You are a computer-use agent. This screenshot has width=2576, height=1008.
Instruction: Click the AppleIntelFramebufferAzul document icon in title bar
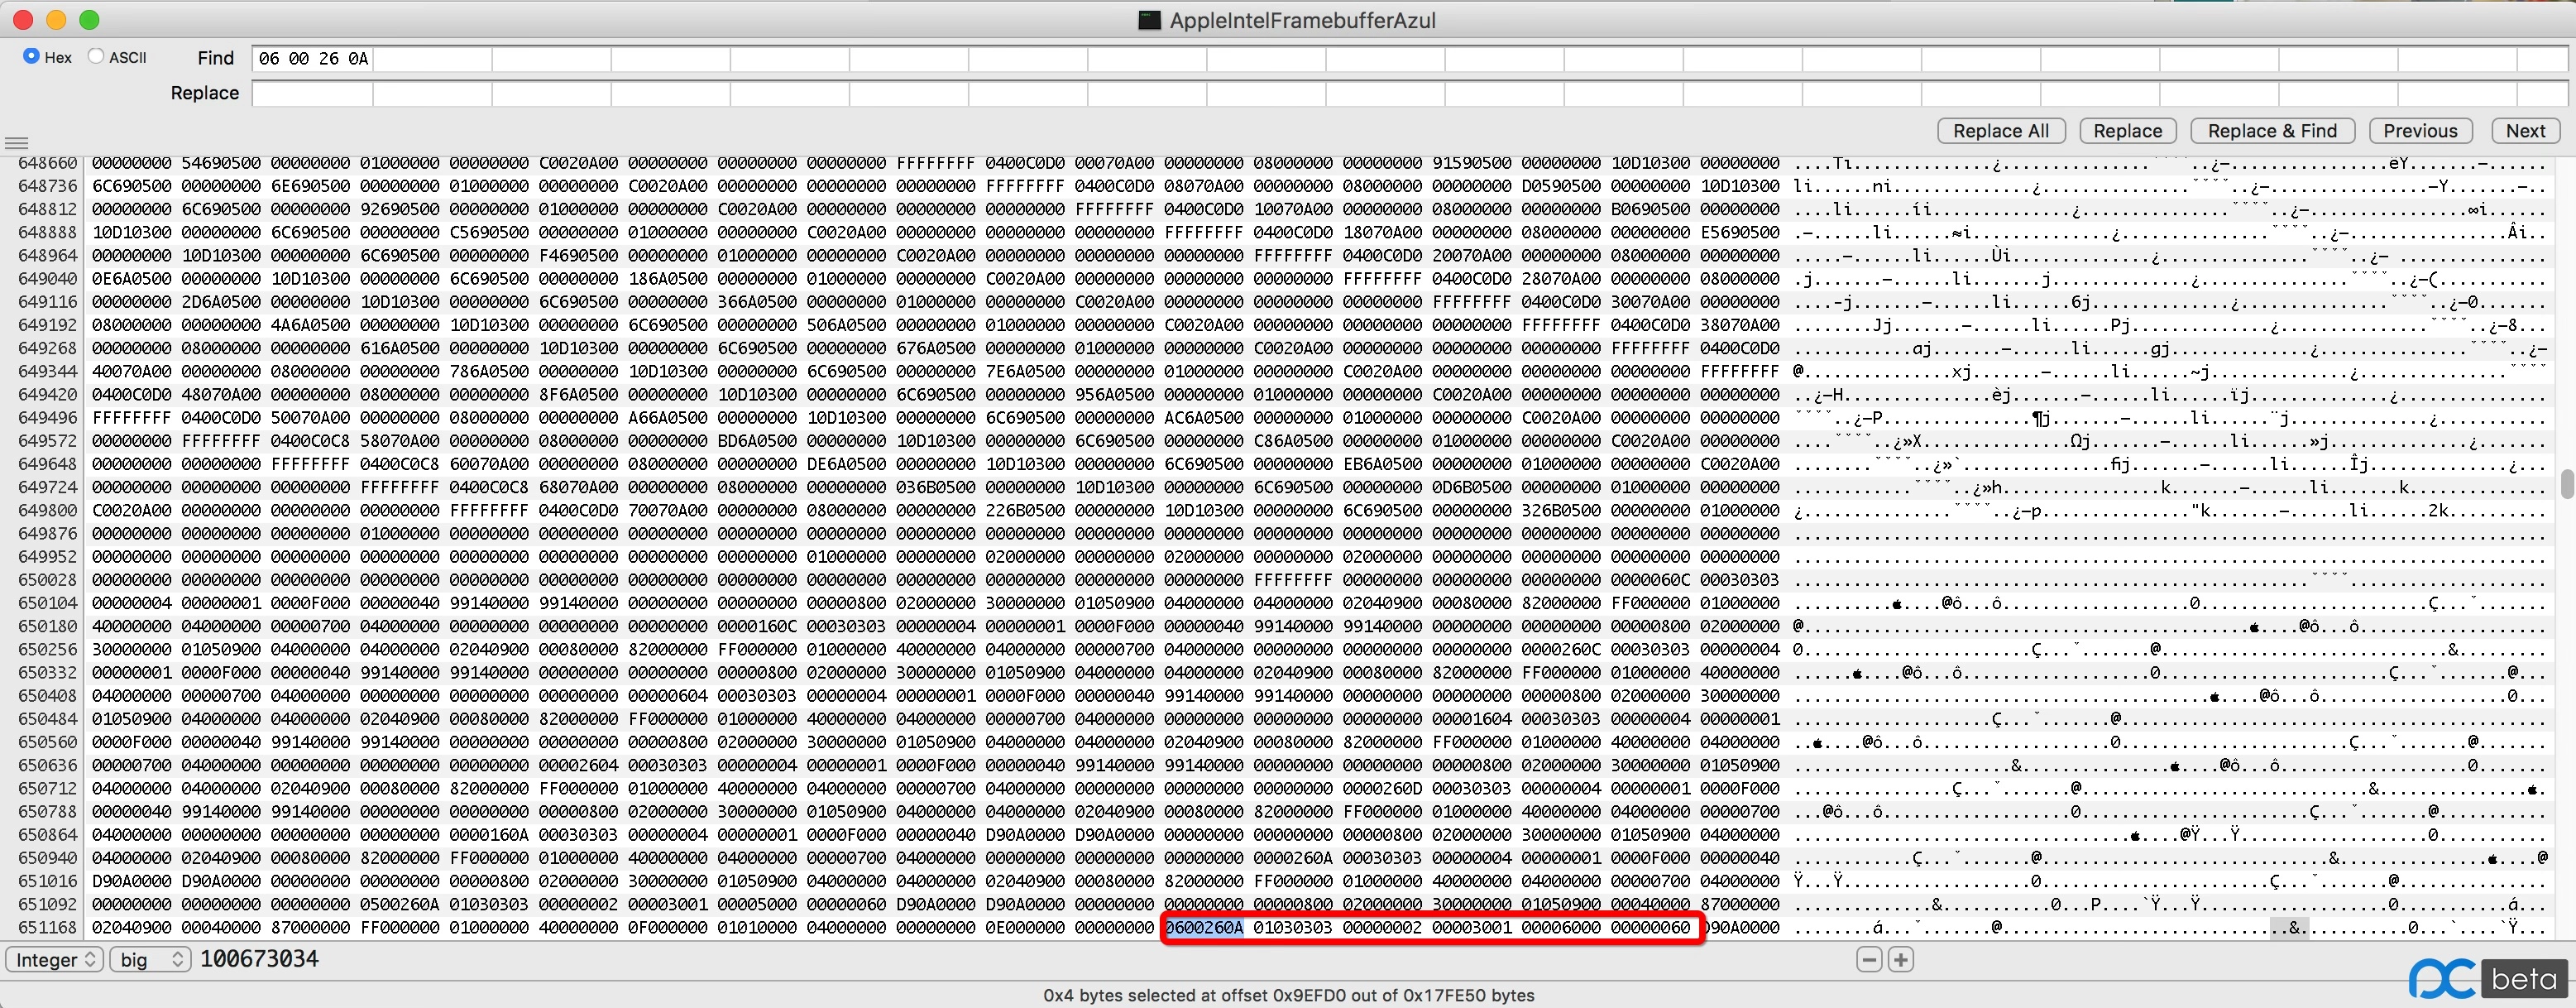[x=1150, y=20]
